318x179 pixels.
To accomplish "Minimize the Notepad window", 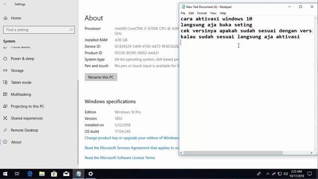I will 289,6.
